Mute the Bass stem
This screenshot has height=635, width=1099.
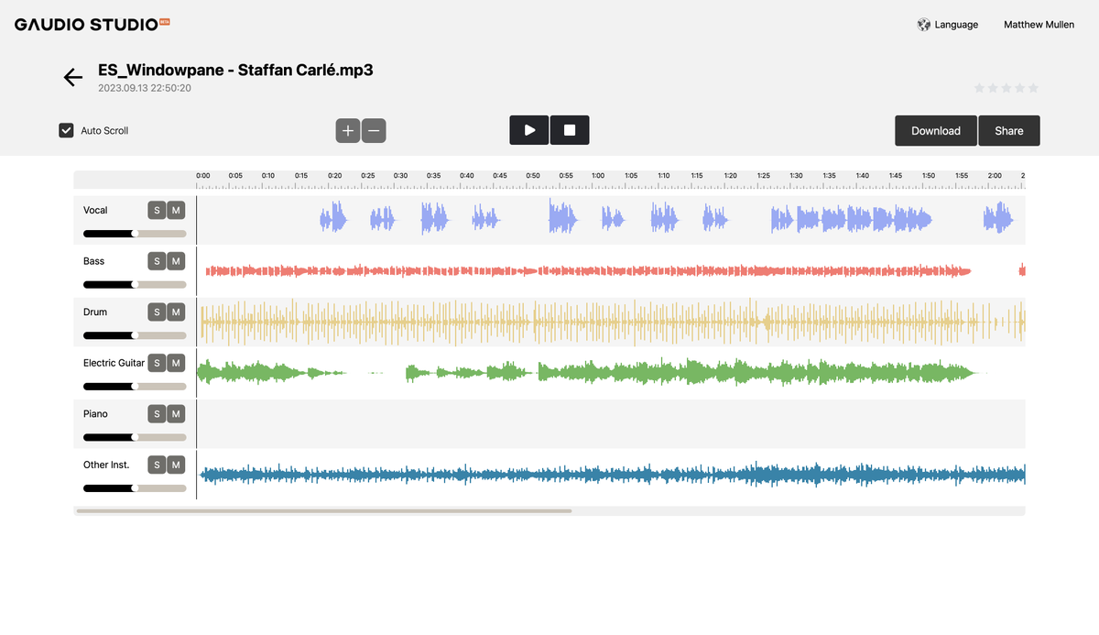(178, 261)
